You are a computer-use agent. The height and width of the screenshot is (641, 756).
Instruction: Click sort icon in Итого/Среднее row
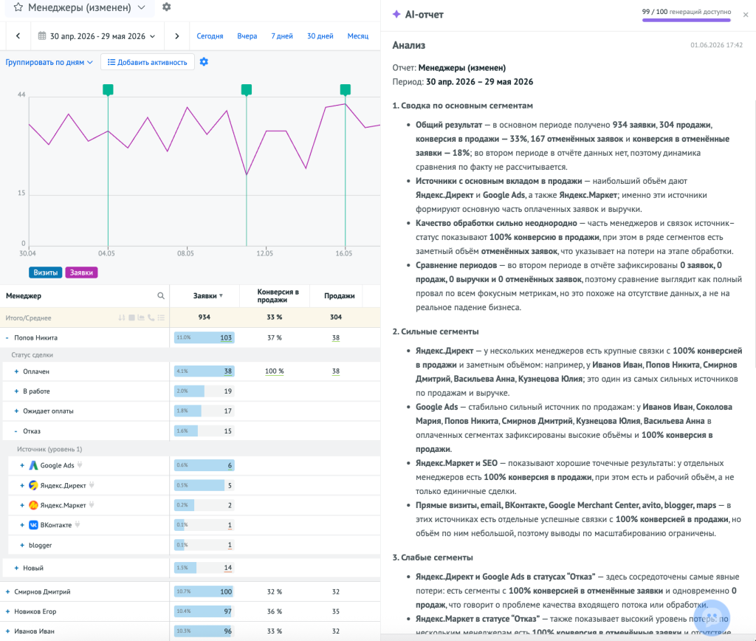click(122, 318)
